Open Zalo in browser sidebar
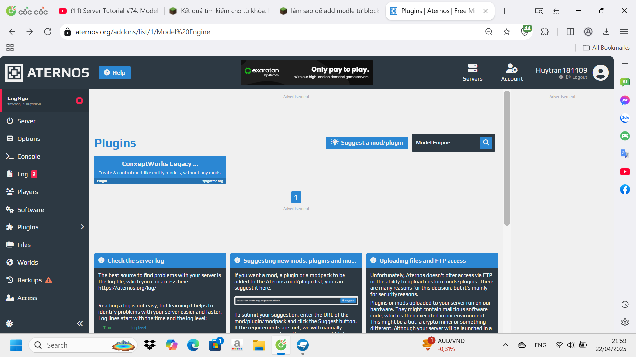The image size is (636, 357). point(625,118)
